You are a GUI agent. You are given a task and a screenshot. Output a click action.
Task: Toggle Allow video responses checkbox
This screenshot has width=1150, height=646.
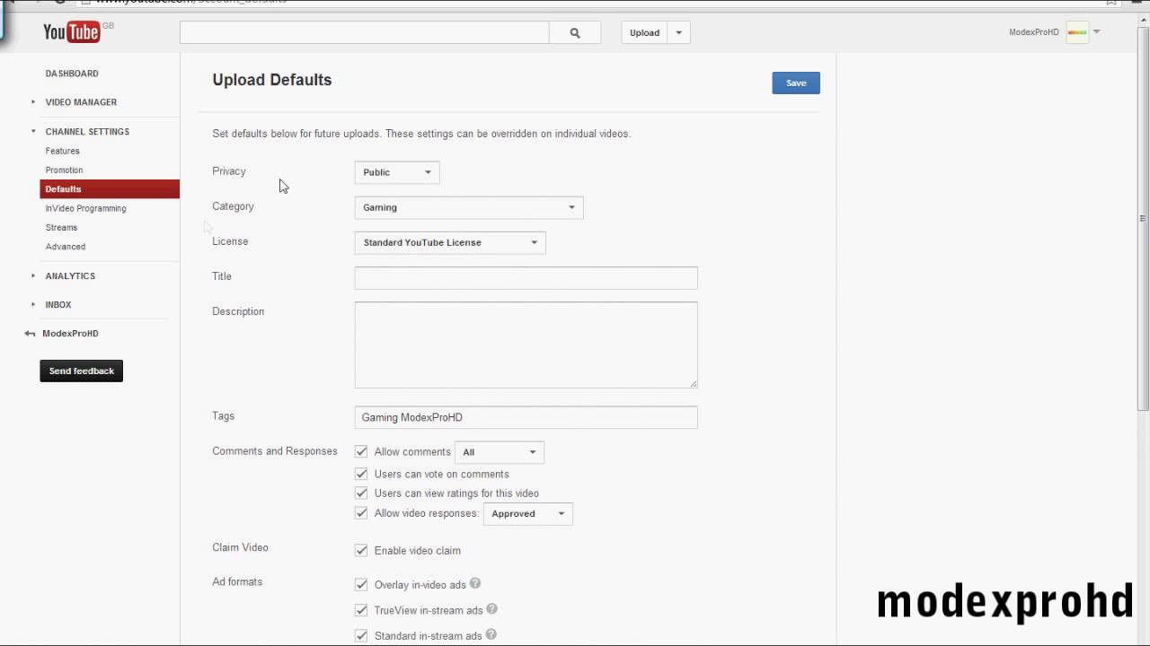[361, 513]
